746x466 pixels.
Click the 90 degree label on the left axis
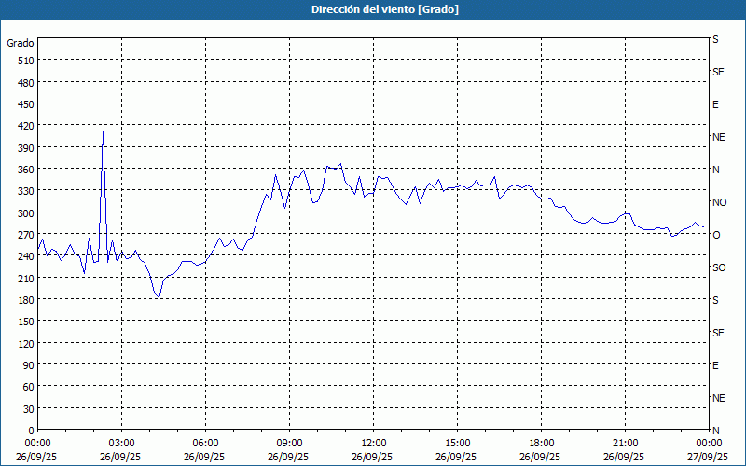click(28, 365)
